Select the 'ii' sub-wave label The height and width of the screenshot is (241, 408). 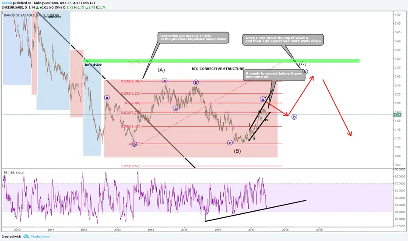[254, 138]
